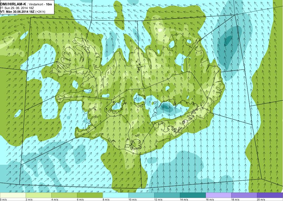The width and height of the screenshot is (283, 201).
Task: Click the 'IT: Sun 29. 06. 2014 18Z' line
Action: 17,8
